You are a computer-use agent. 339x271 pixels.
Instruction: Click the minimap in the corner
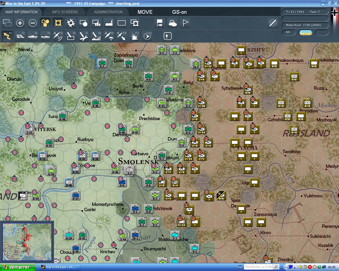[27, 242]
